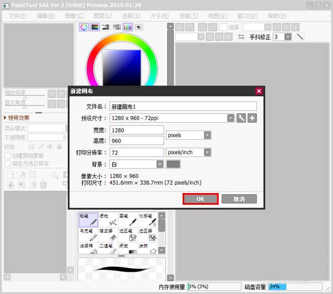This screenshot has width=333, height=294.
Task: Select the 画笔 brush tool
Action: pos(128,220)
